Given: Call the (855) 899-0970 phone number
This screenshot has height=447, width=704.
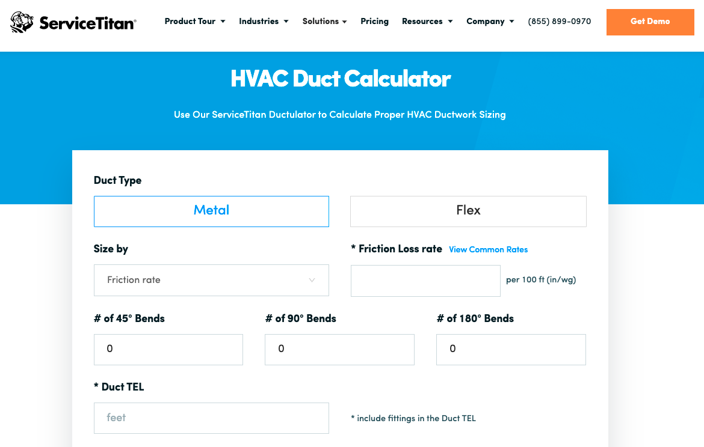Looking at the screenshot, I should pyautogui.click(x=559, y=21).
